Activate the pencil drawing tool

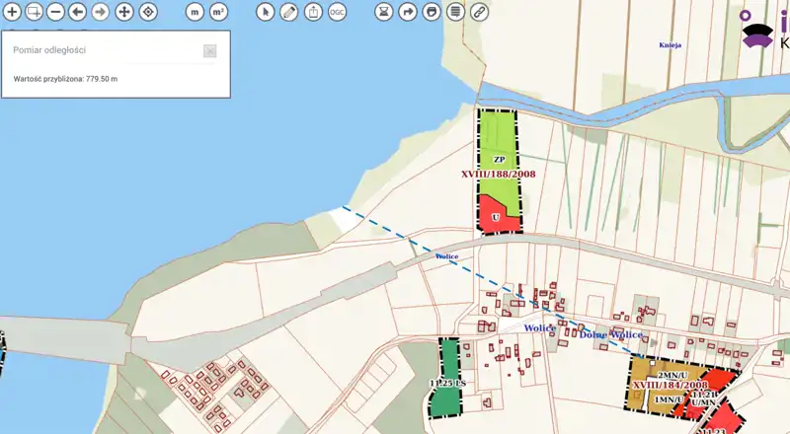pos(288,12)
